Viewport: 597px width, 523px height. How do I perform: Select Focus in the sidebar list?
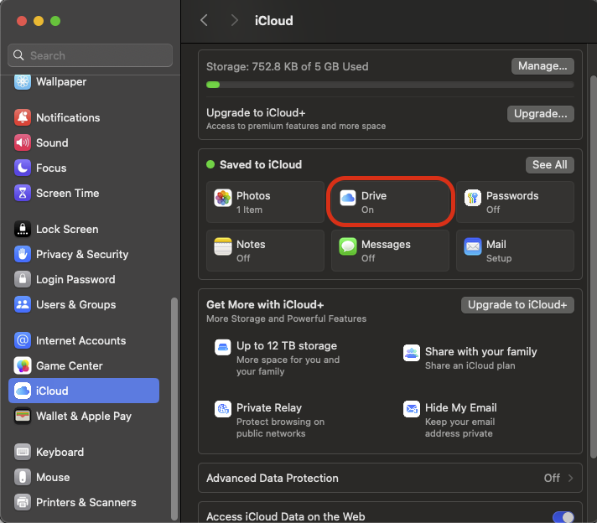pos(84,168)
